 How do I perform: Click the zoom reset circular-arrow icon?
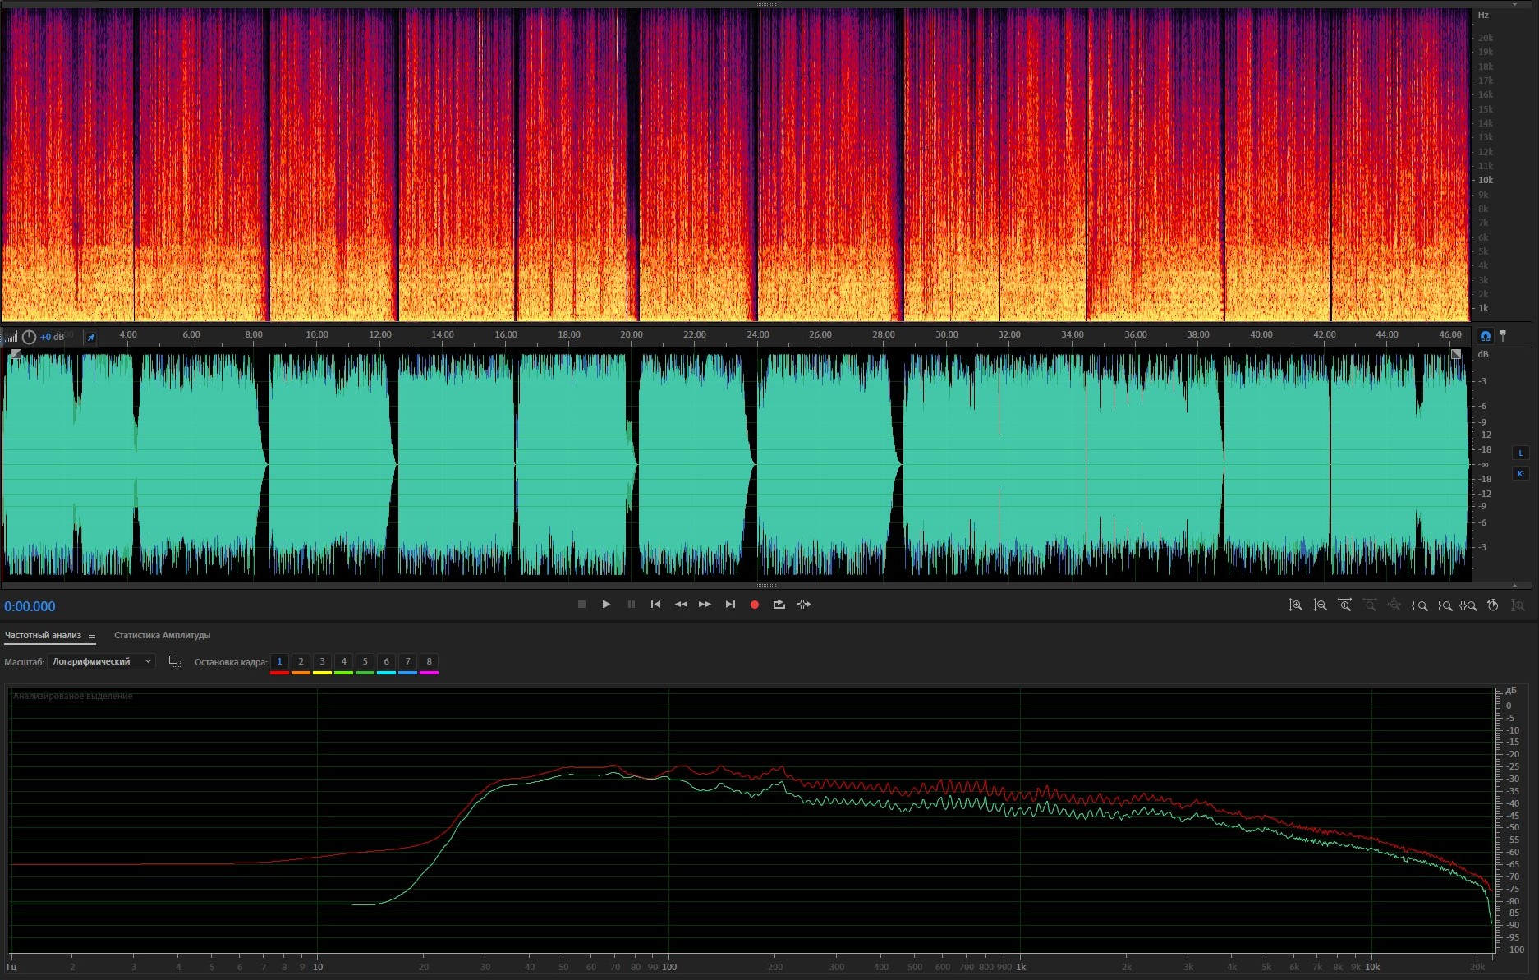(x=1493, y=605)
